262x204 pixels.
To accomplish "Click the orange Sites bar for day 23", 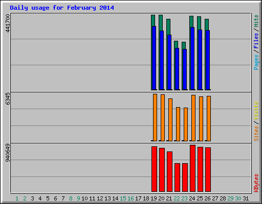I will pos(186,124).
